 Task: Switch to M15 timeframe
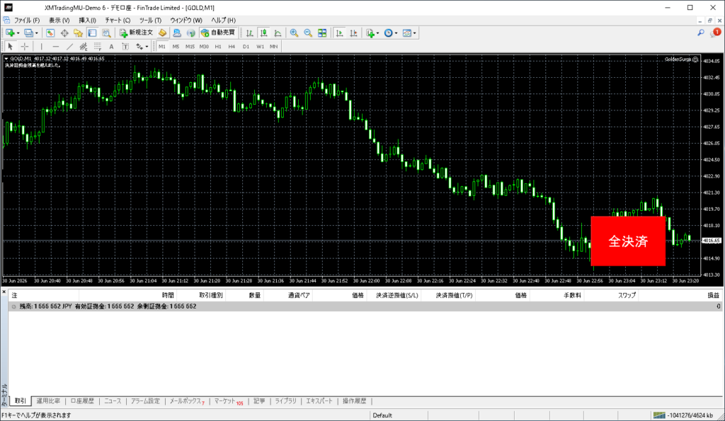[190, 47]
